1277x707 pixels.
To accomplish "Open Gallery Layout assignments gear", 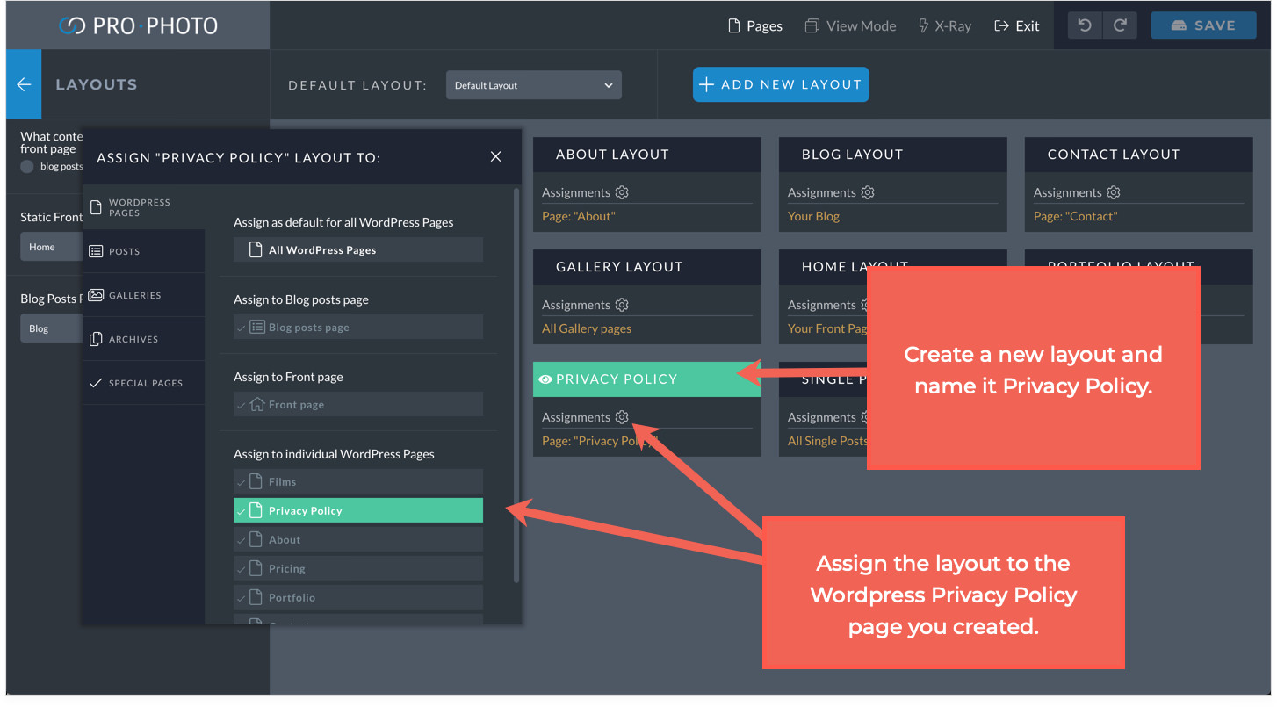I will click(x=622, y=305).
